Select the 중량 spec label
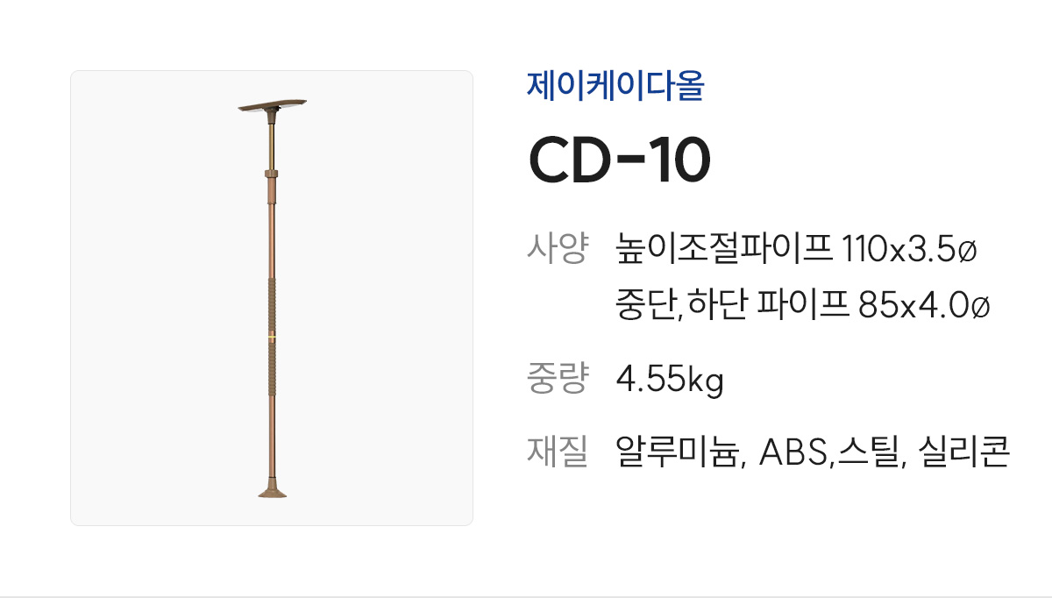Screen dimensions: 1052x598 tap(557, 379)
